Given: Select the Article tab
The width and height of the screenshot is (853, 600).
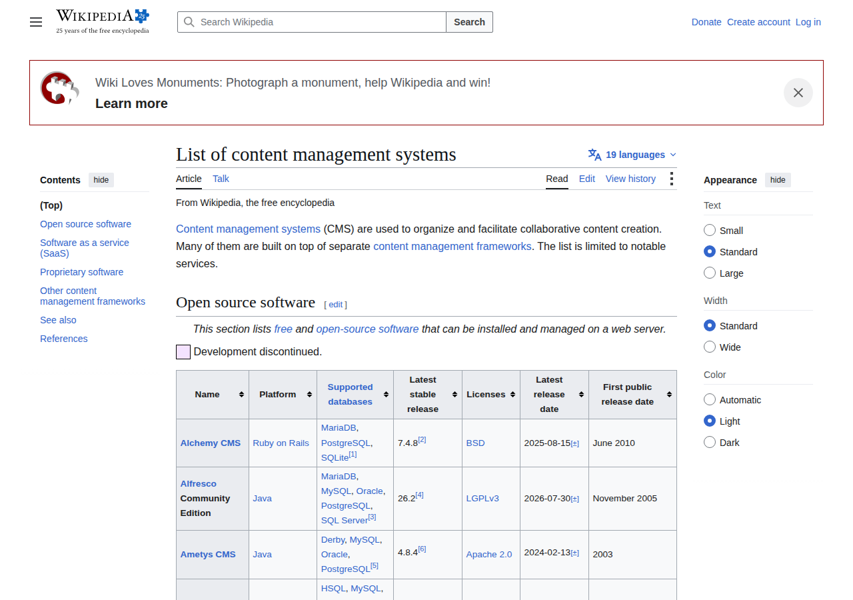Looking at the screenshot, I should (x=189, y=179).
